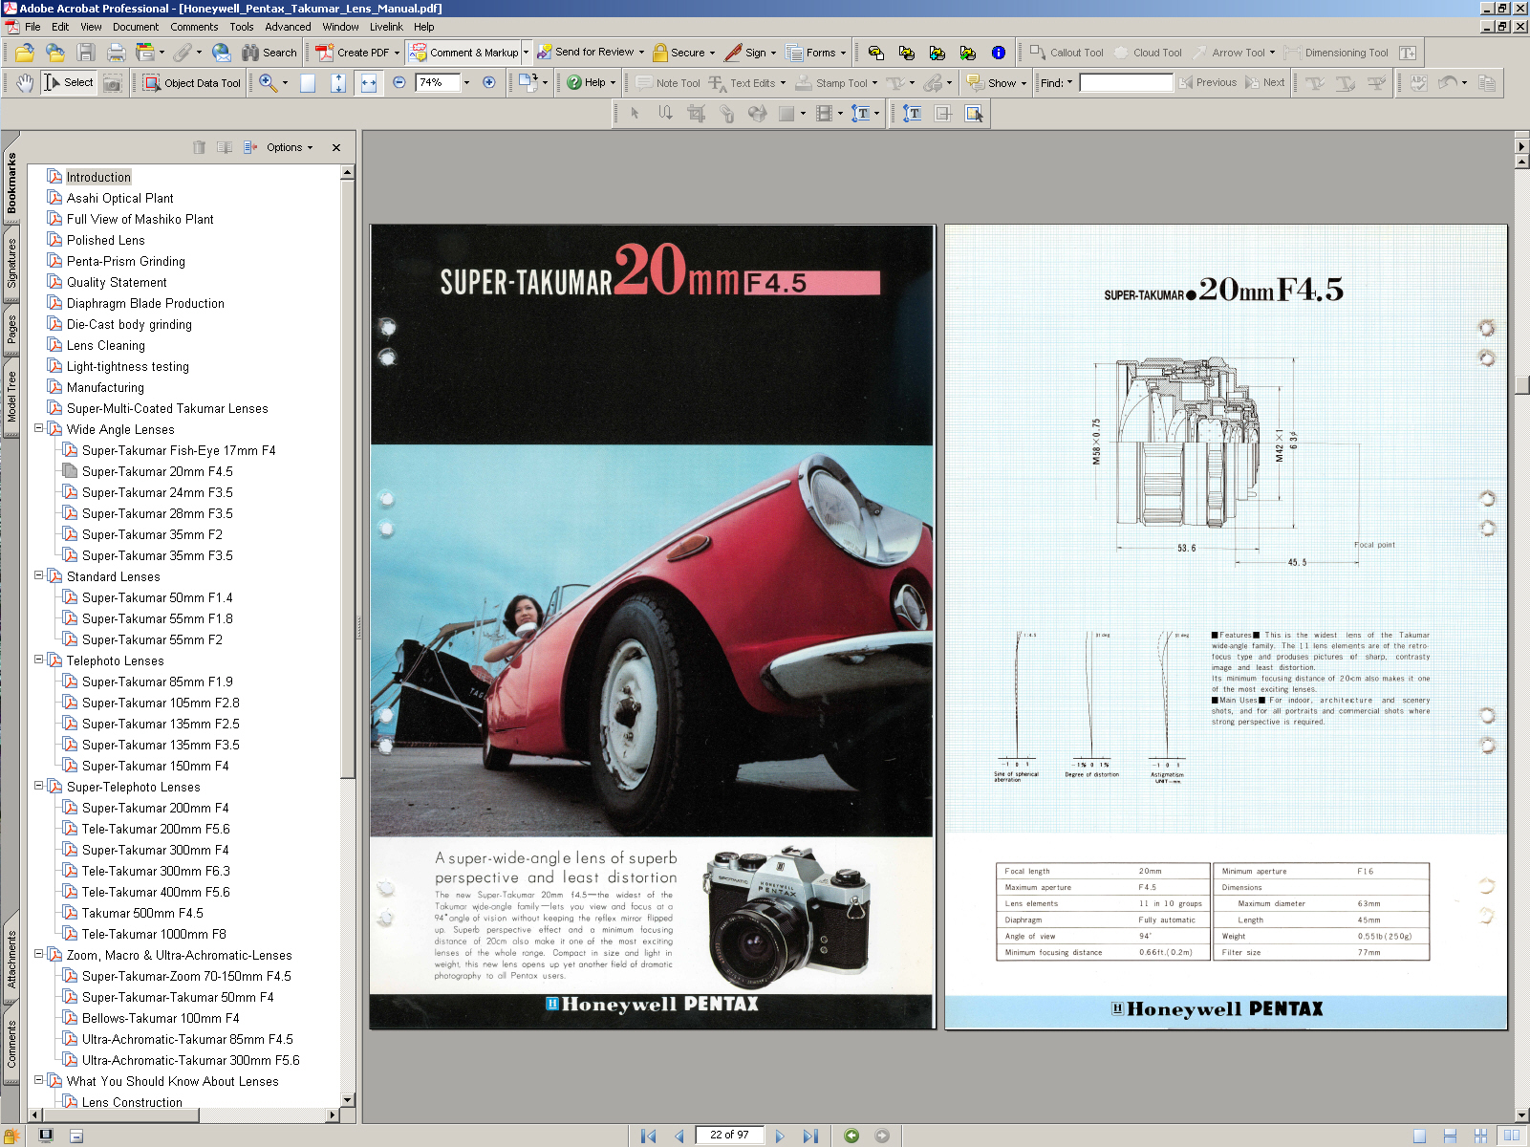This screenshot has width=1530, height=1147.
Task: Collapse the Telephoto Lenses bookmark group
Action: click(x=39, y=660)
